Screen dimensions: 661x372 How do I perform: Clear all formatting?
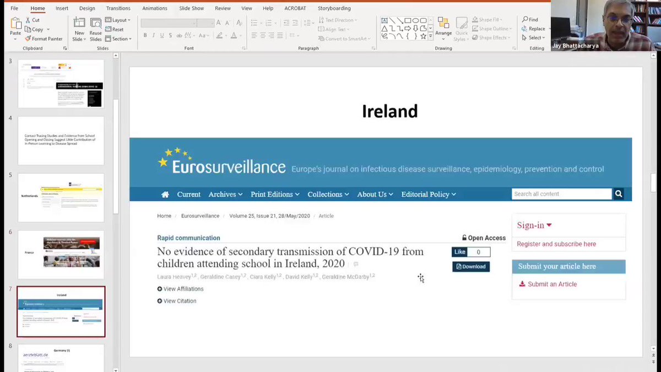(x=240, y=23)
